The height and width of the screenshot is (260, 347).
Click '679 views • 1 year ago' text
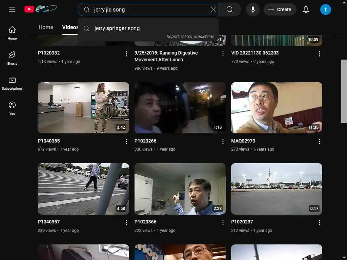58,149
